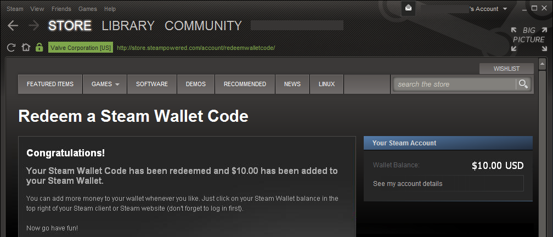Click the search the store field

[455, 84]
